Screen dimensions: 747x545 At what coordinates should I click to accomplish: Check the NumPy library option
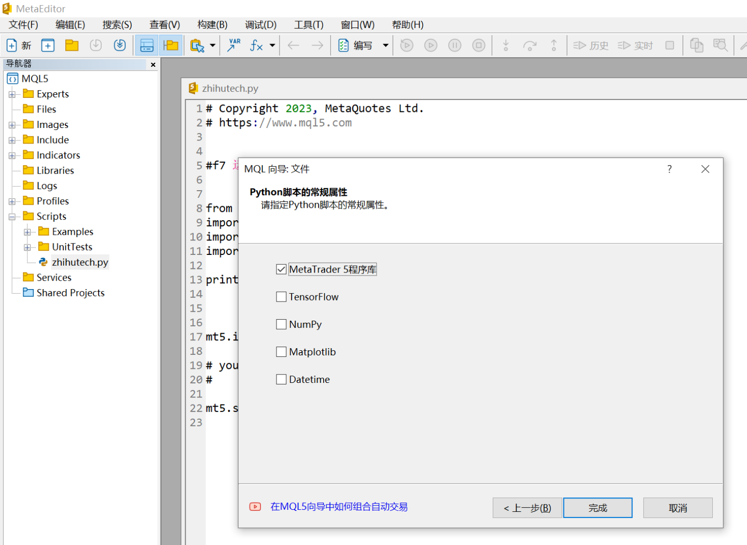(281, 324)
